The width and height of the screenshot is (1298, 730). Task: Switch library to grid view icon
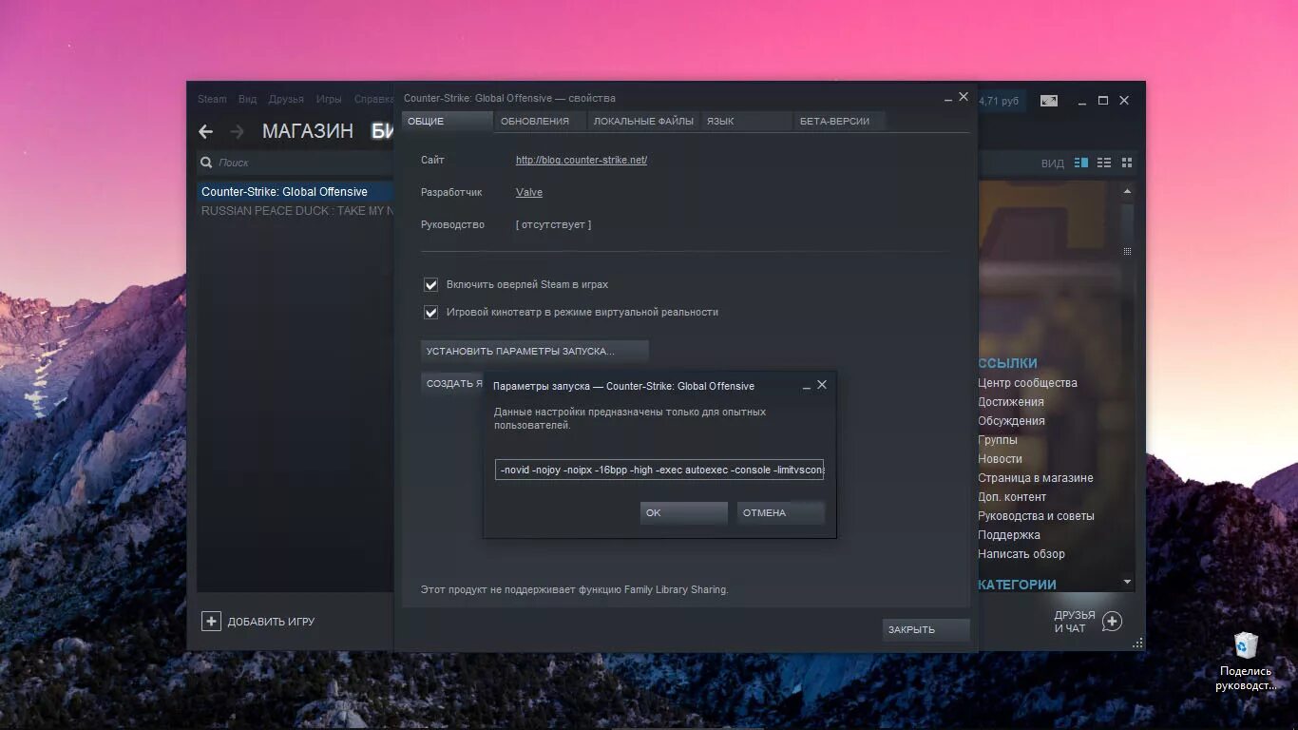click(1128, 163)
